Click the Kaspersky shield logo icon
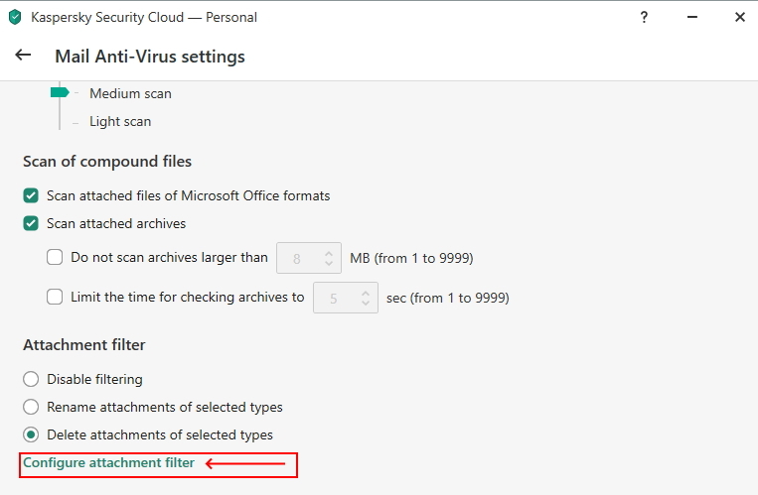Screen dimensions: 758x495 pos(15,17)
